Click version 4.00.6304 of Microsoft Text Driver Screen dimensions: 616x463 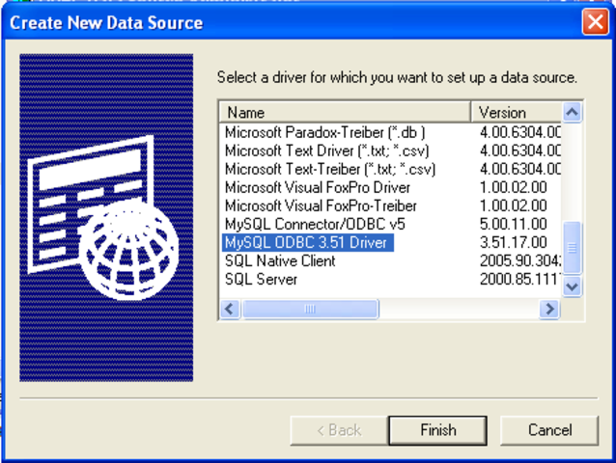tap(520, 150)
